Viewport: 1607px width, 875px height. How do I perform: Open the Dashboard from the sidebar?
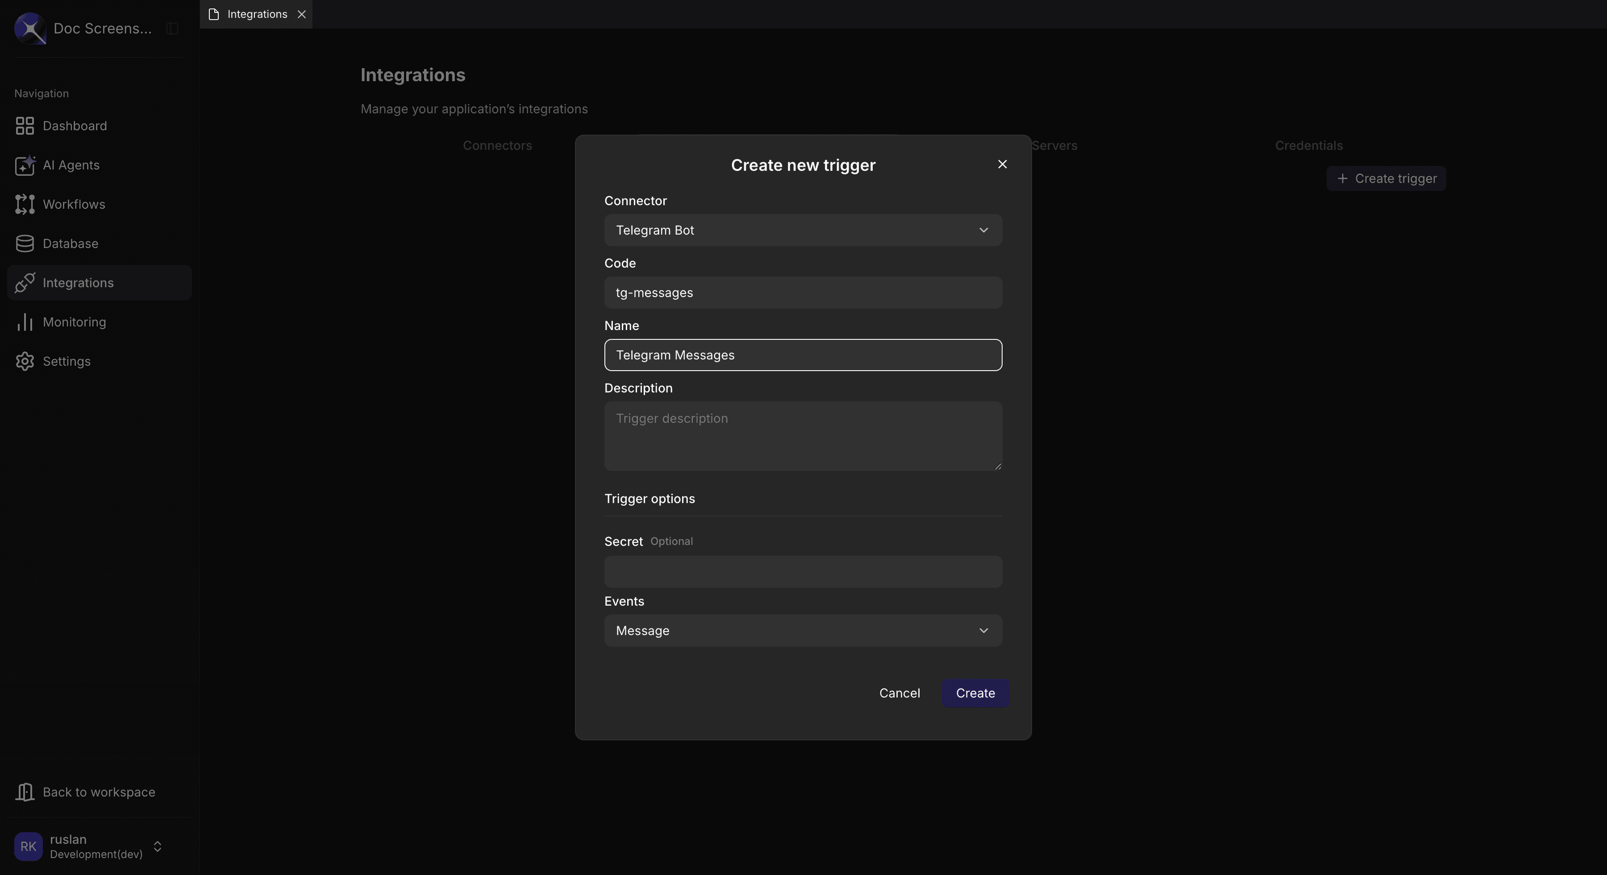74,126
